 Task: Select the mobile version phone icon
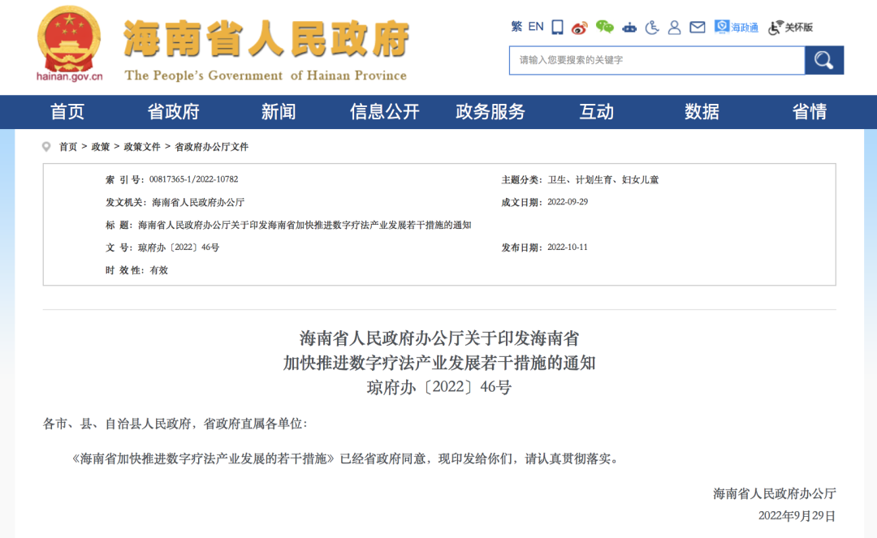[x=556, y=27]
